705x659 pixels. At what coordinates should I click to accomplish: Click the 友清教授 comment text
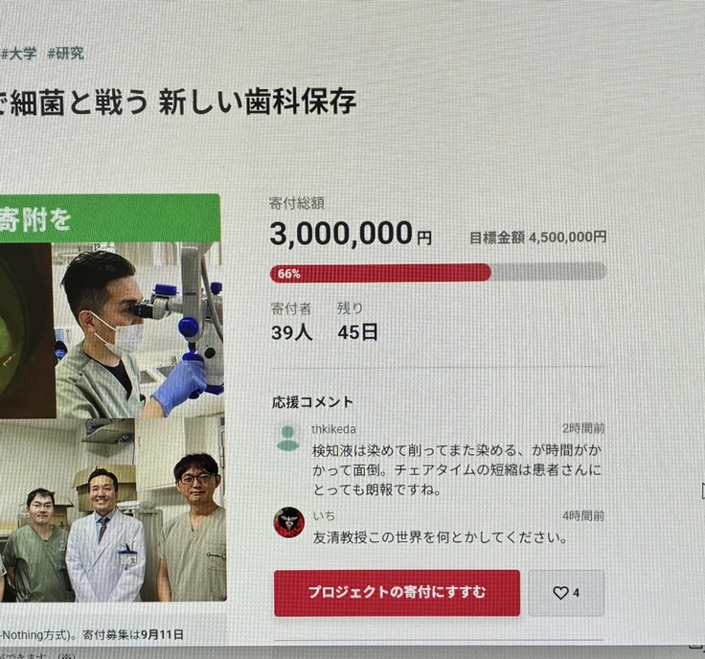pyautogui.click(x=441, y=537)
